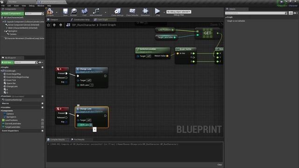Click the Components search magnifier icon
Image resolution: width=299 pixels, height=168 pixels.
click(43, 14)
